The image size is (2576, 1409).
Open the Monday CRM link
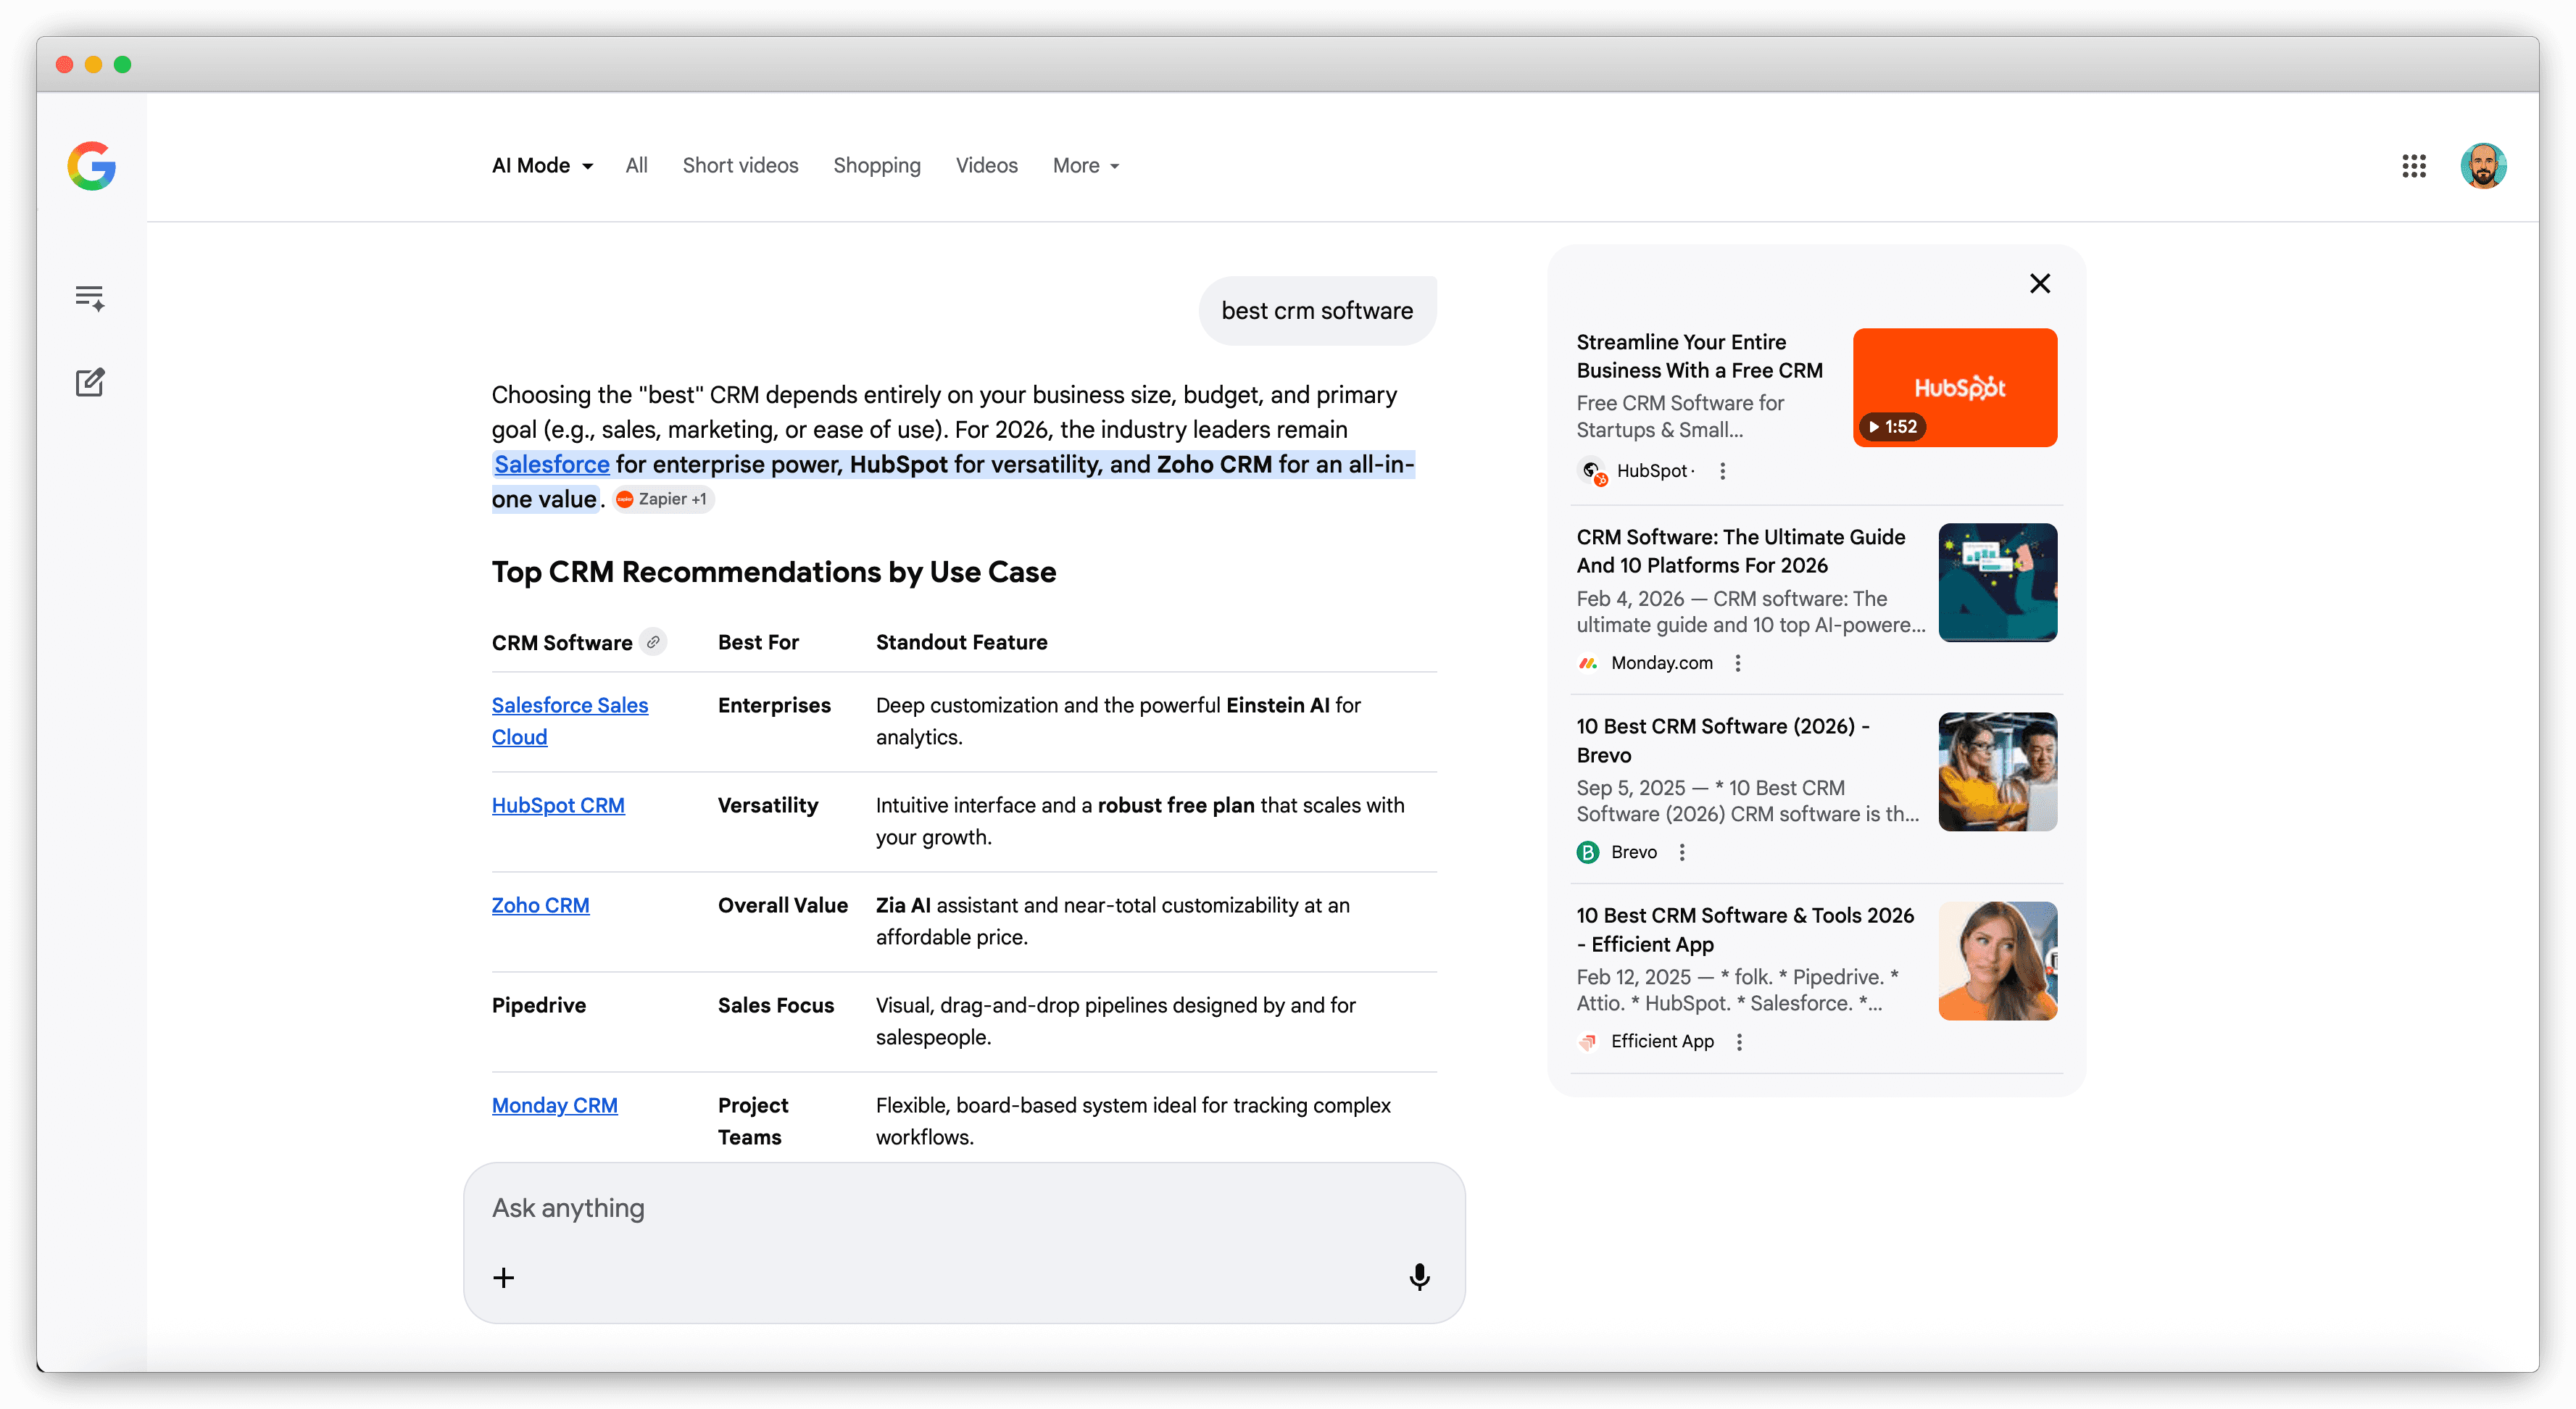554,1105
